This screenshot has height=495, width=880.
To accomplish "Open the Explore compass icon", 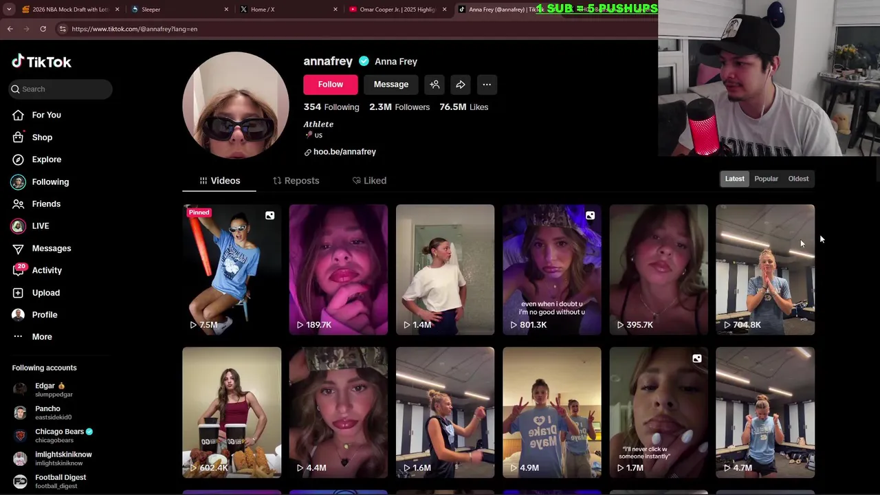I will (x=19, y=159).
